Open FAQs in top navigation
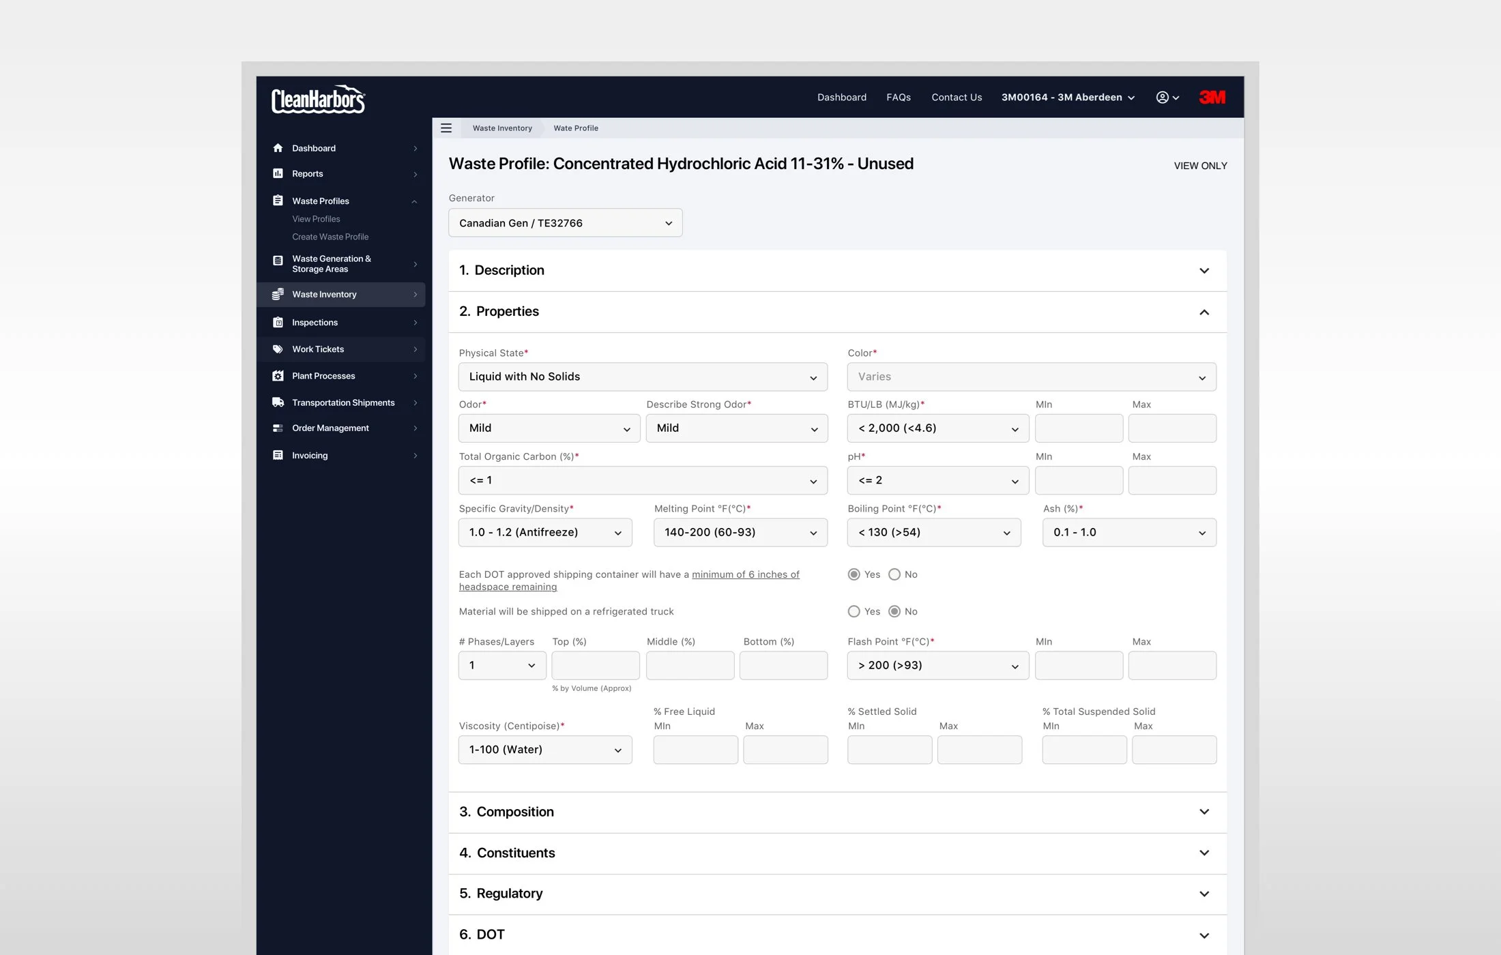Image resolution: width=1501 pixels, height=955 pixels. coord(898,98)
